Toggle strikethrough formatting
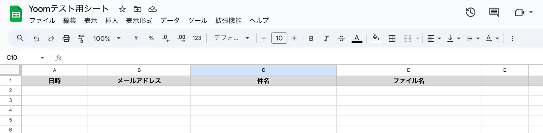 [x=341, y=39]
